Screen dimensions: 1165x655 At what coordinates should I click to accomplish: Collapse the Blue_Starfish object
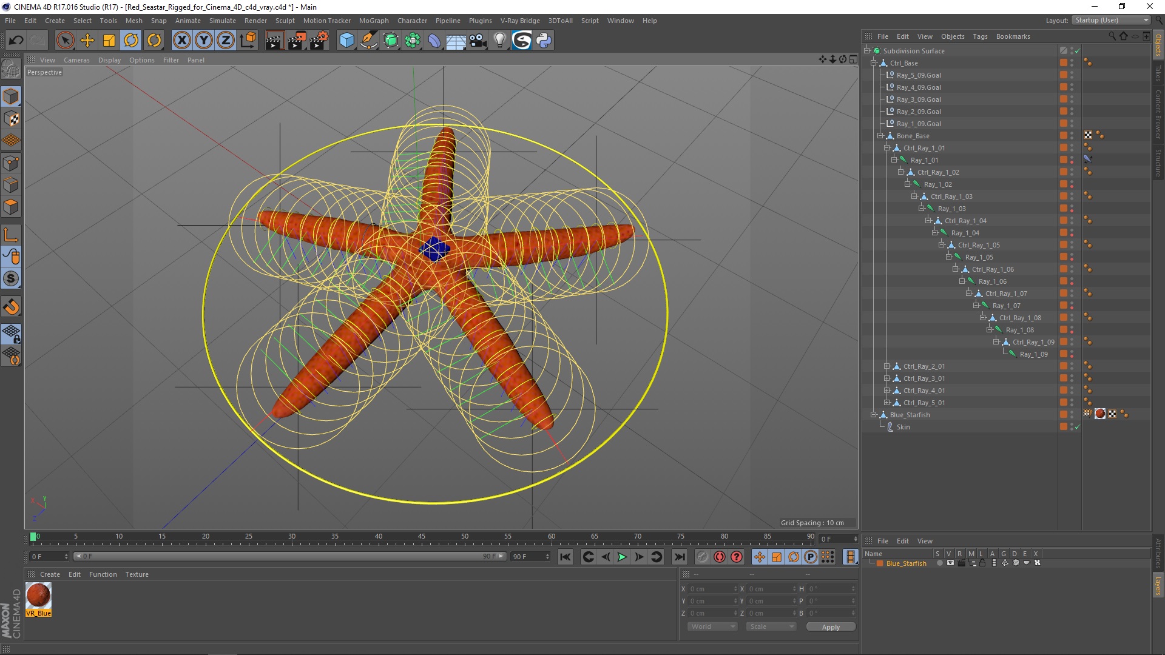click(874, 415)
